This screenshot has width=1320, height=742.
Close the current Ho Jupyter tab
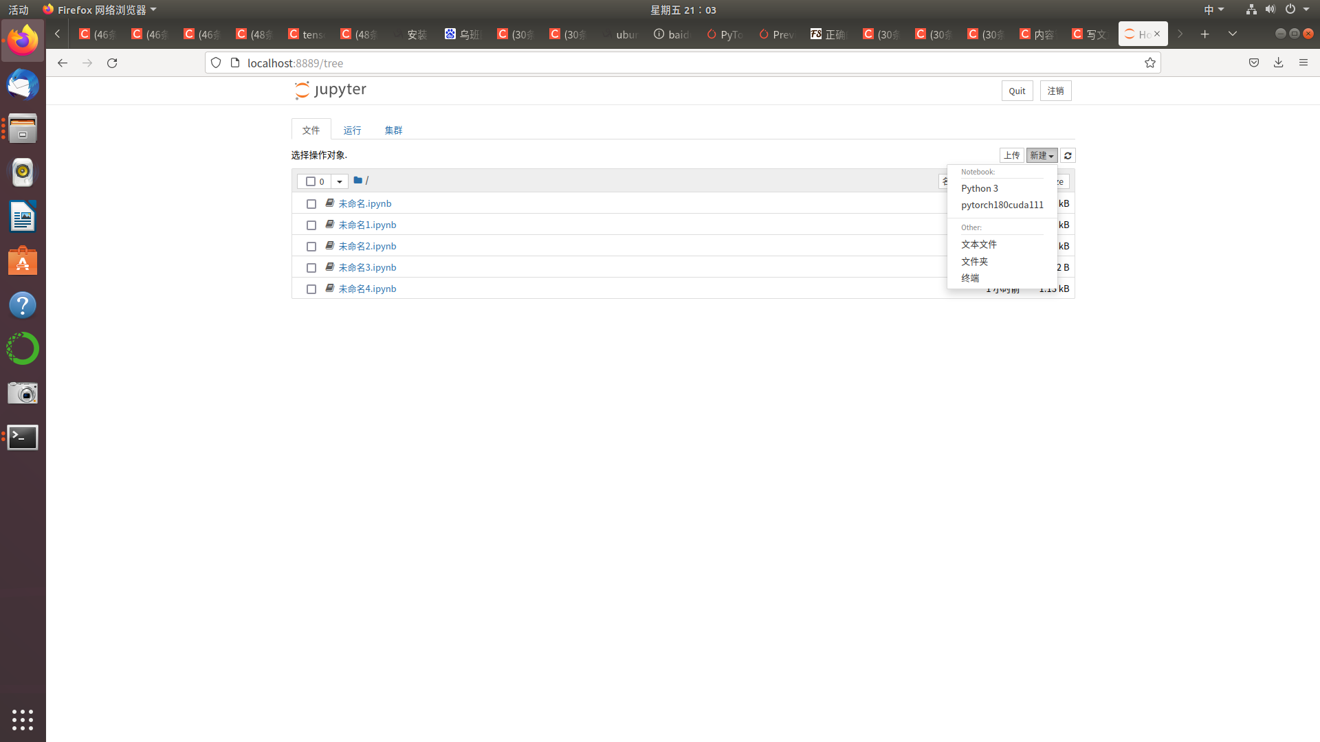pyautogui.click(x=1157, y=34)
